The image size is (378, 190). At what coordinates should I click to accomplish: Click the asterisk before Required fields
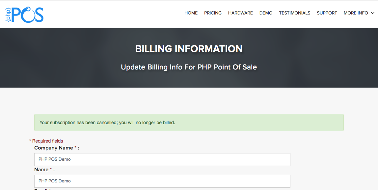[x=30, y=141]
